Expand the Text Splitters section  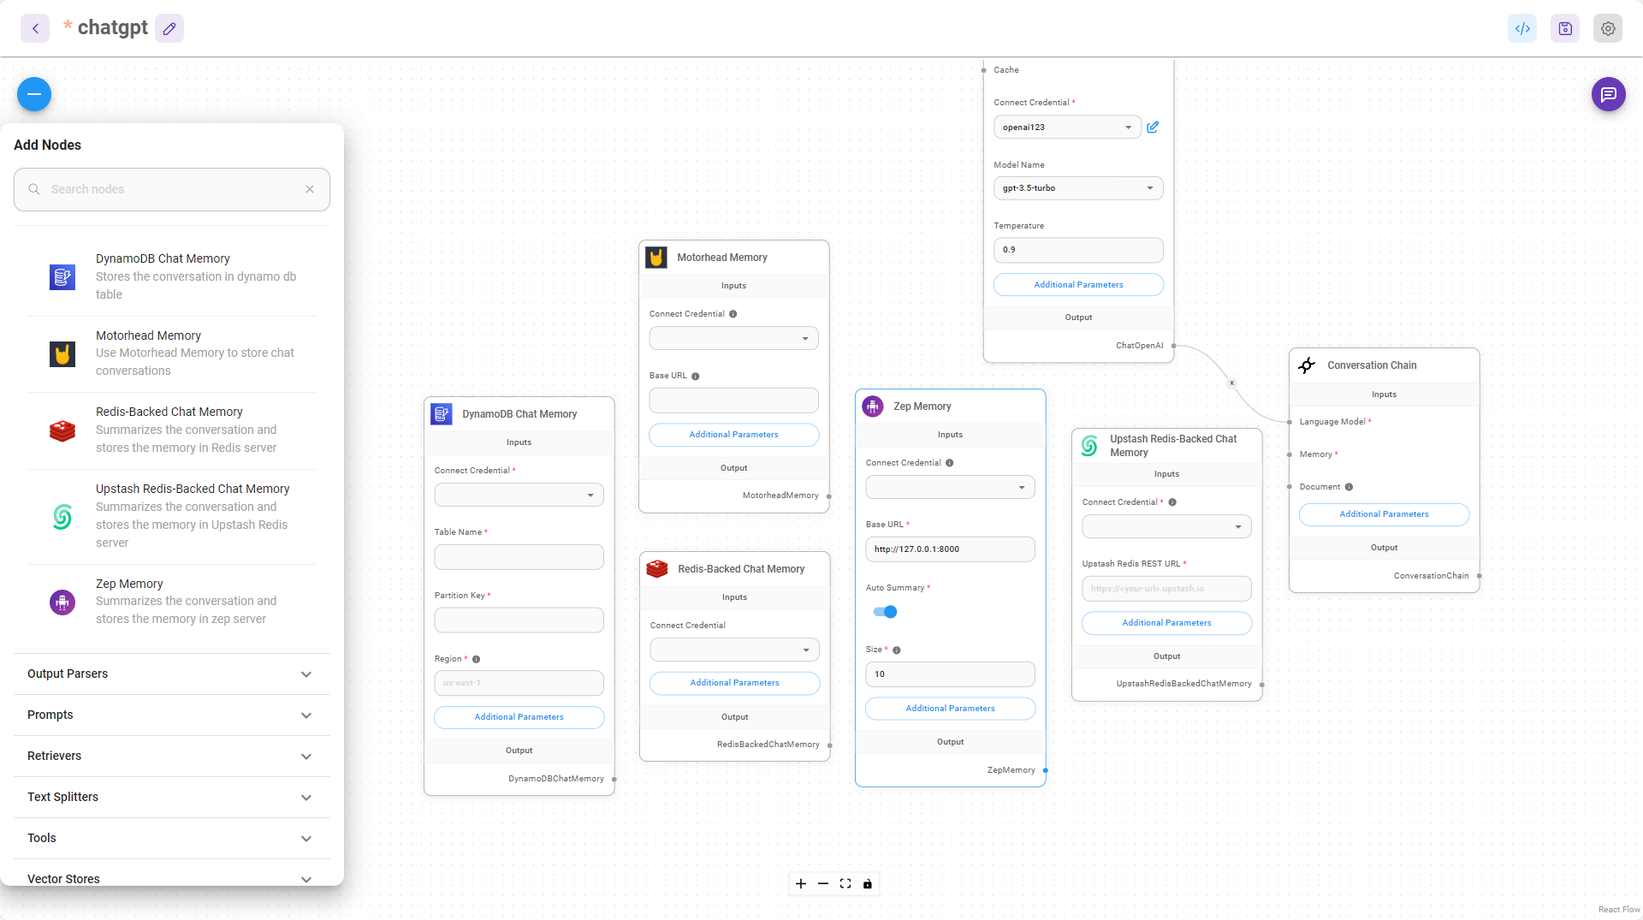click(x=171, y=797)
